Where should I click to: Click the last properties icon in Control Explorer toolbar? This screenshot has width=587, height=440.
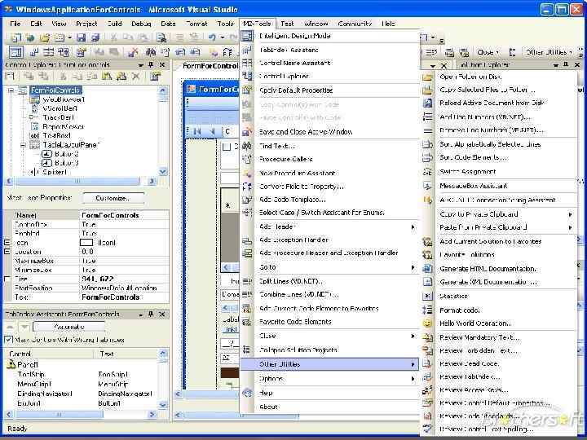tap(155, 77)
